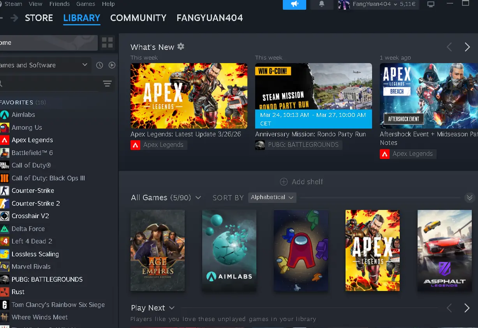This screenshot has height=328, width=478.
Task: Select Call of Duty: Black Ops III
Action: pyautogui.click(x=48, y=178)
